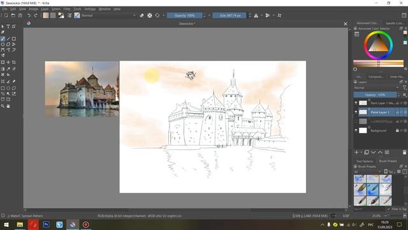Image resolution: width=408 pixels, height=230 pixels.
Task: Select the Fill bucket tool
Action: pyautogui.click(x=8, y=75)
